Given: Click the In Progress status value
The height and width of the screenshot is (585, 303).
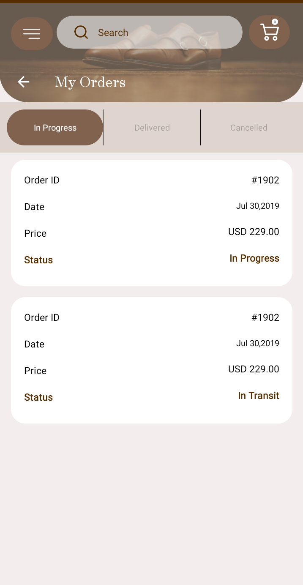Looking at the screenshot, I should (254, 258).
